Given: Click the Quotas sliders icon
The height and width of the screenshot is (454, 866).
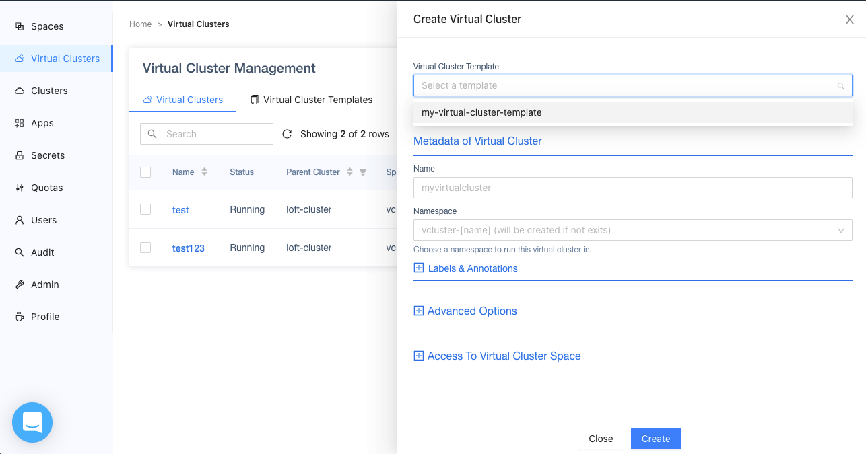Looking at the screenshot, I should click(x=20, y=188).
